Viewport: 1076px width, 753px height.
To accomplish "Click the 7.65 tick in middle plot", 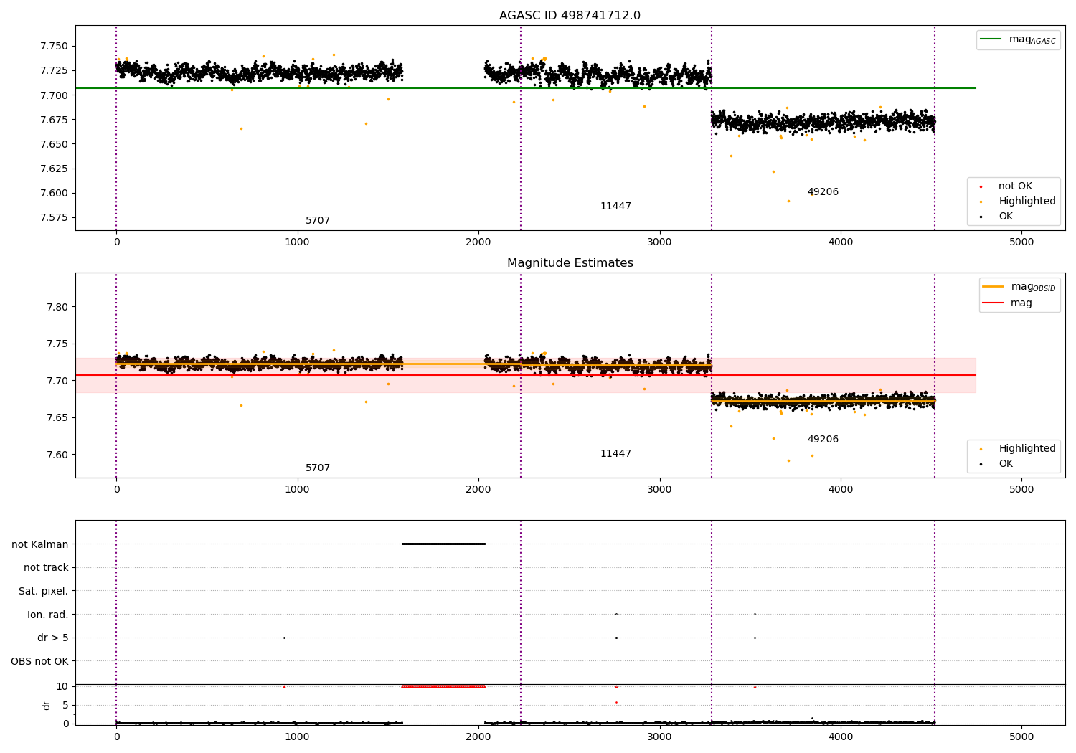I will [57, 417].
